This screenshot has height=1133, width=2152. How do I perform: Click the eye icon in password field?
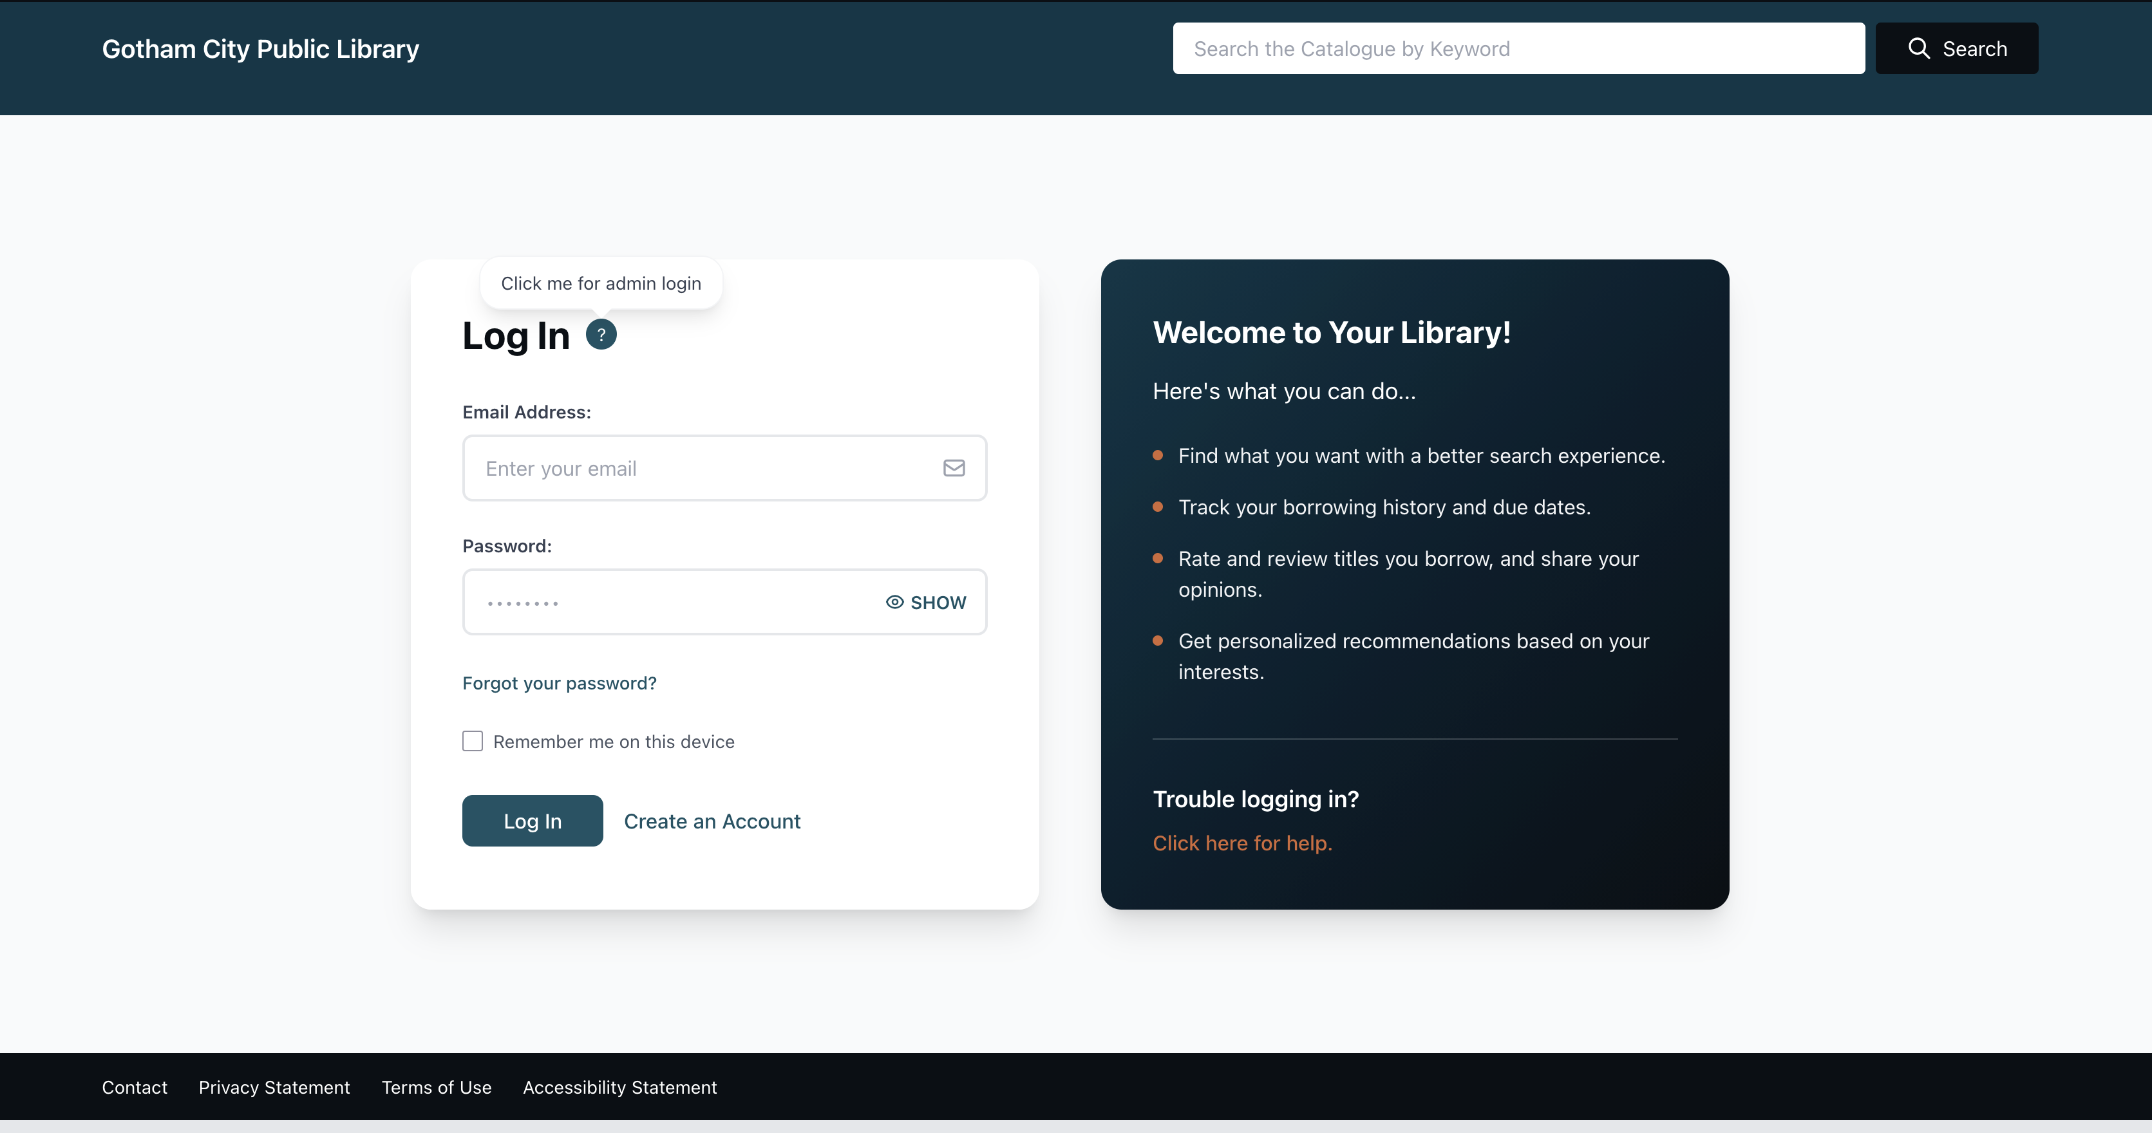(894, 602)
